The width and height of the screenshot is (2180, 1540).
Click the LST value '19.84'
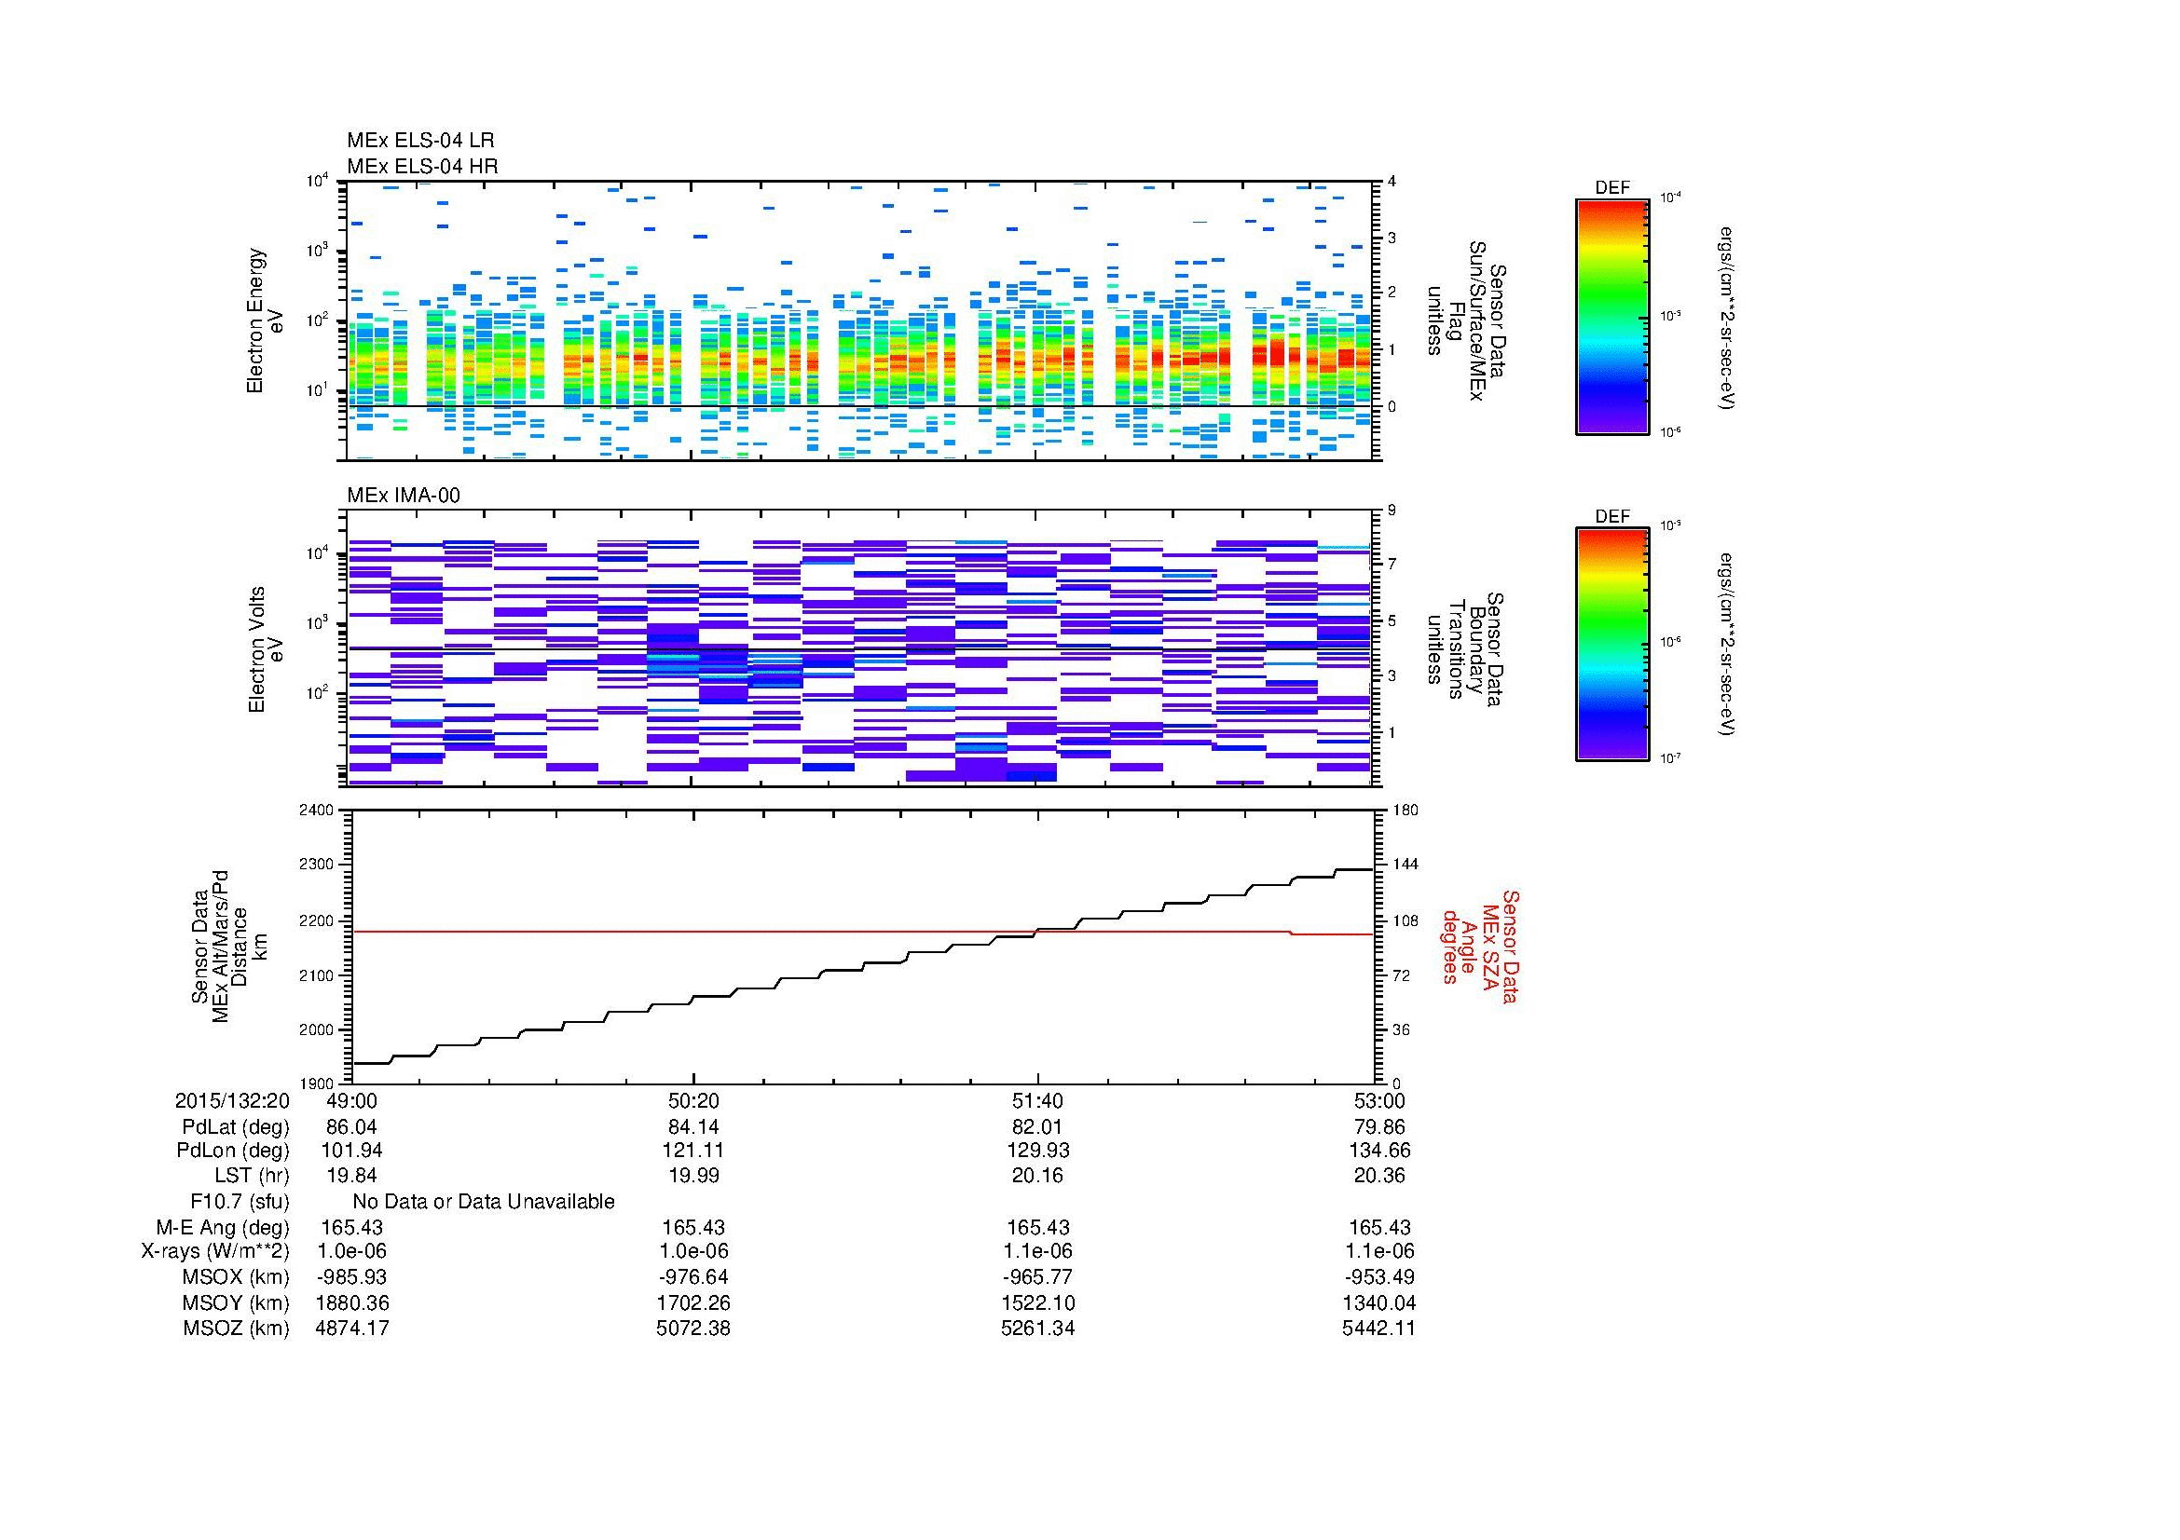click(351, 1176)
